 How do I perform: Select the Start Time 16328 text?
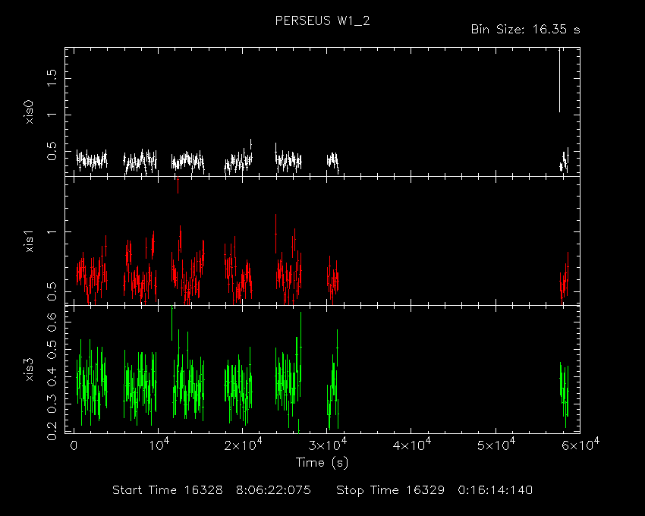[168, 490]
